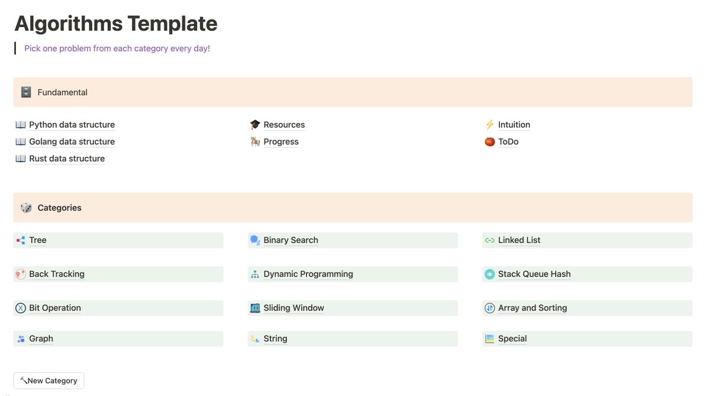Click the book icon beside Python data structure
The width and height of the screenshot is (710, 396).
[x=21, y=125]
